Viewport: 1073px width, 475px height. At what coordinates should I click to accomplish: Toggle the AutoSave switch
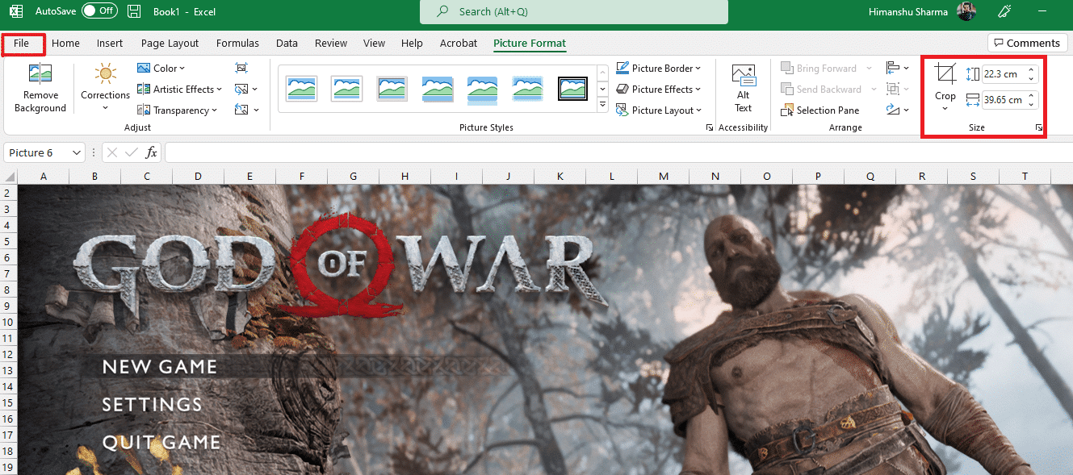(99, 11)
